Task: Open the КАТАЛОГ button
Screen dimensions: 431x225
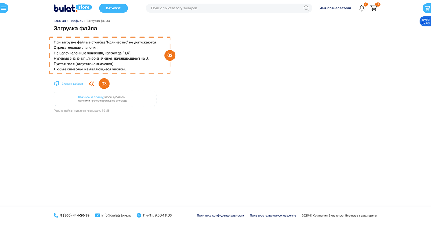Action: click(113, 8)
